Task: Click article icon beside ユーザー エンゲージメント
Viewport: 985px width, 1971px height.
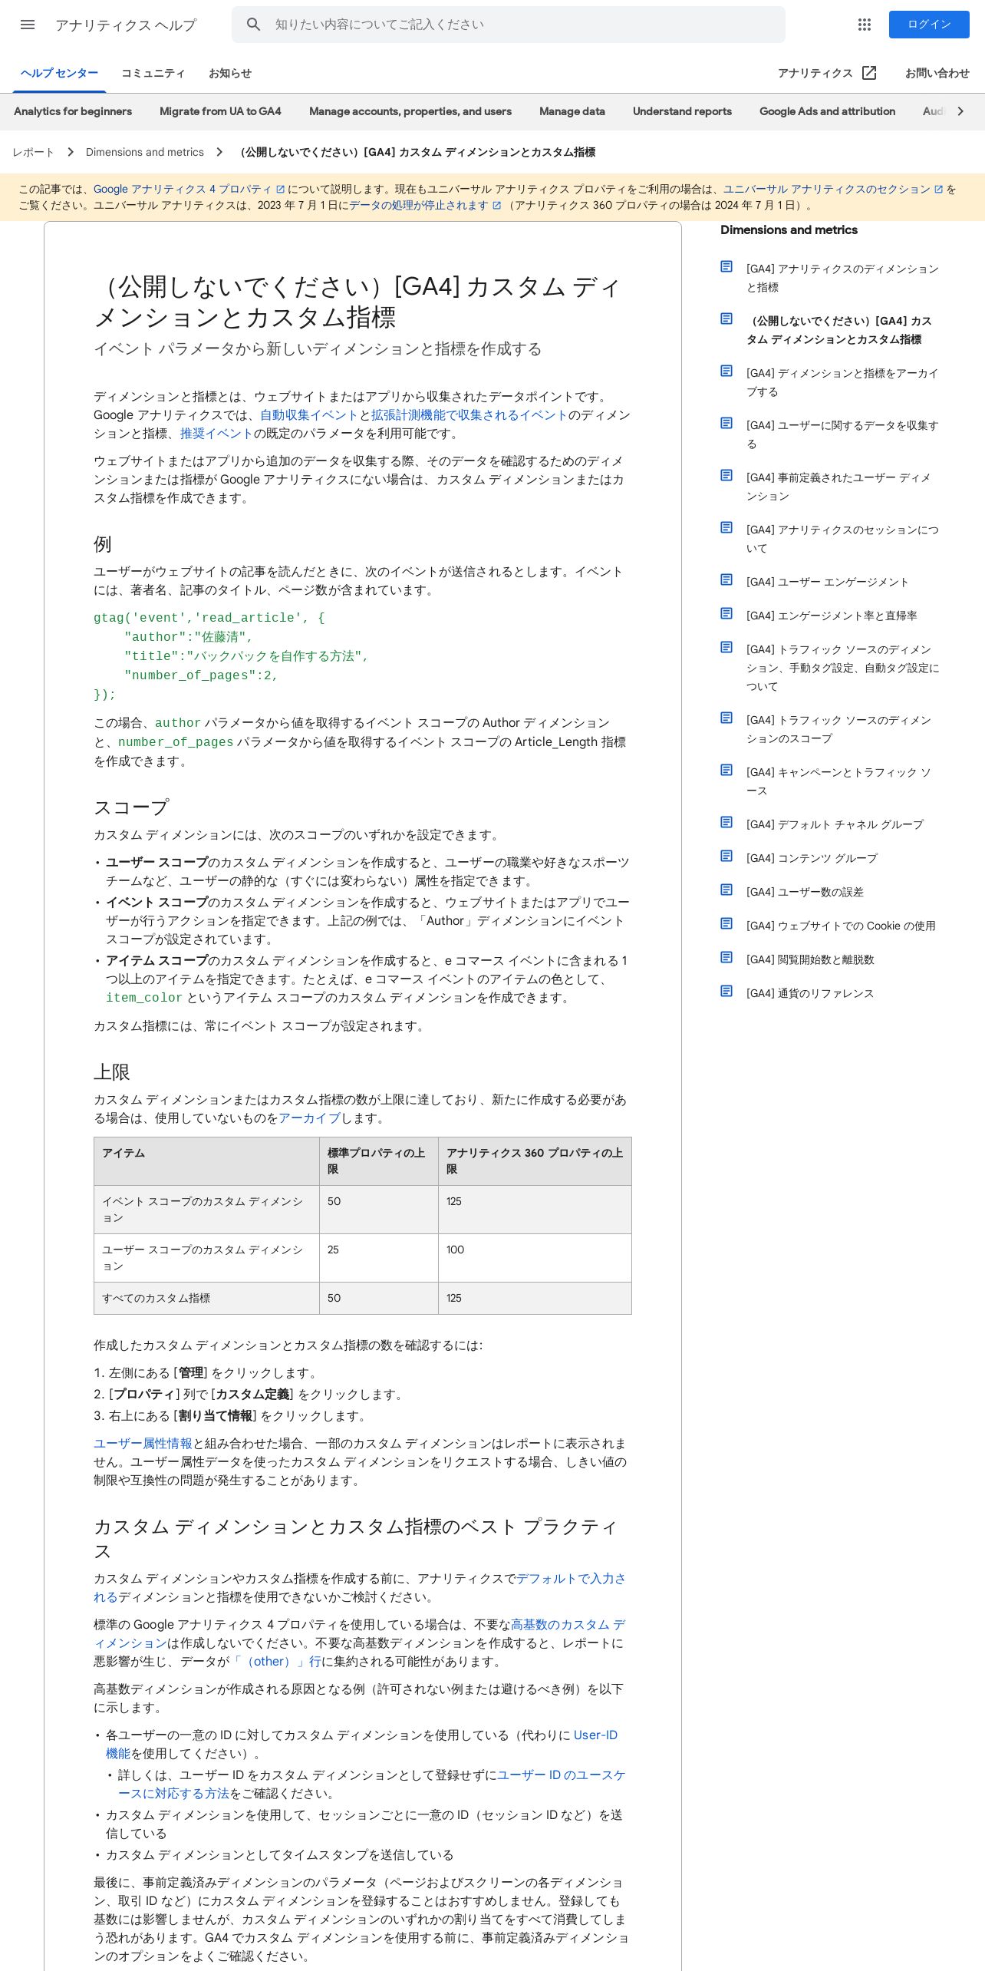Action: (x=726, y=579)
